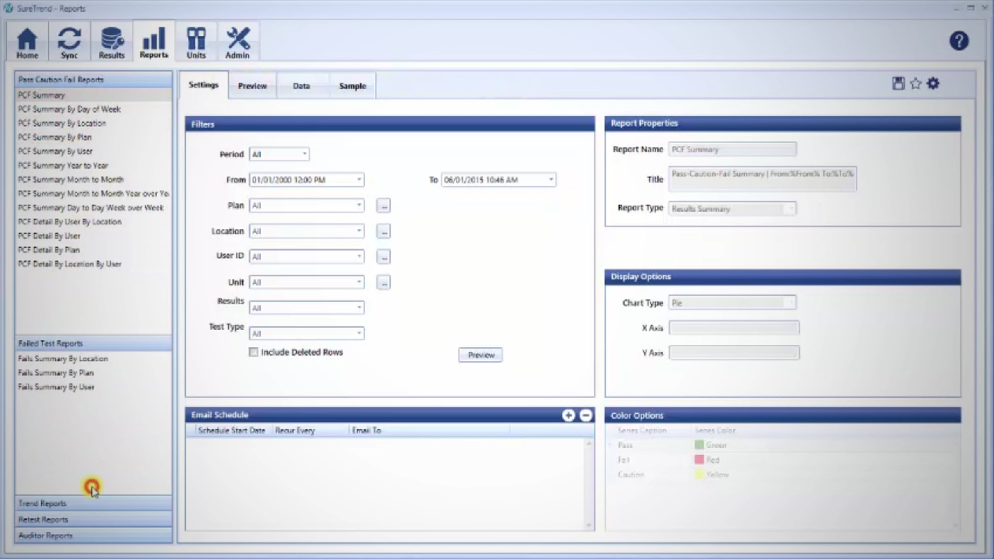The height and width of the screenshot is (559, 994).
Task: Open User ID picker ellipsis button
Action: tap(384, 257)
